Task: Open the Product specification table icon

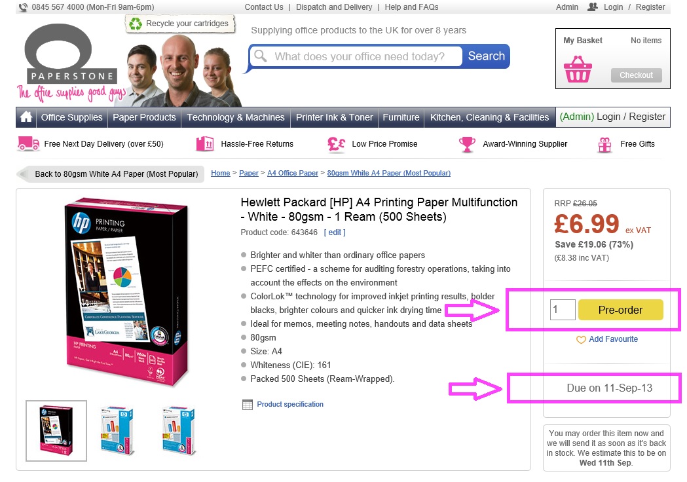Action: pos(248,405)
